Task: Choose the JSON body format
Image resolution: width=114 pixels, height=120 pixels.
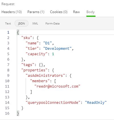Action: point(21,23)
